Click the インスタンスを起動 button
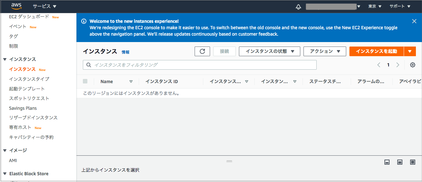This screenshot has width=422, height=182. pyautogui.click(x=376, y=51)
